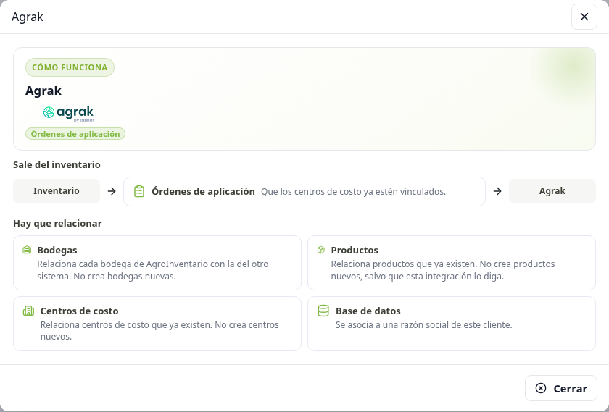The image size is (609, 412).
Task: Click the 'Sale del inventario' heading
Action: 57,164
